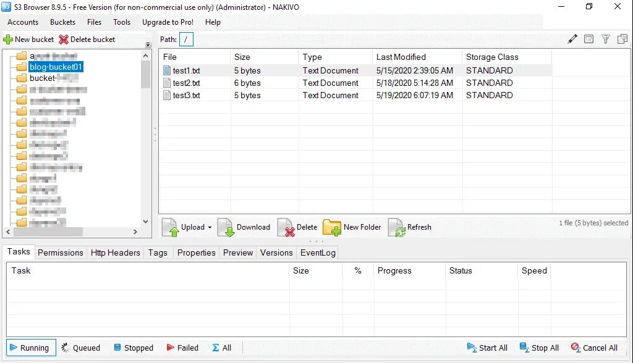
Task: Open the Upload dropdown arrow
Action: [x=210, y=227]
